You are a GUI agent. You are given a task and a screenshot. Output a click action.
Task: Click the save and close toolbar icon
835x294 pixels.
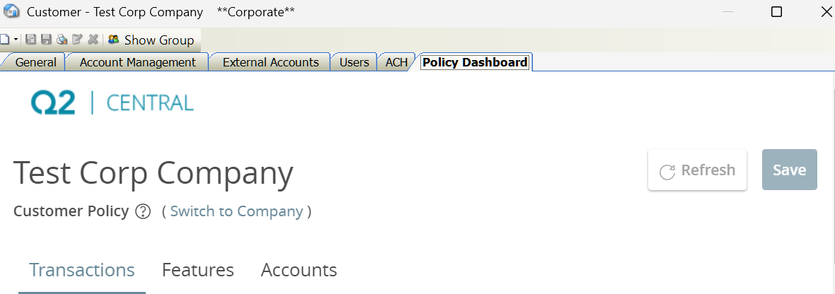tap(31, 40)
